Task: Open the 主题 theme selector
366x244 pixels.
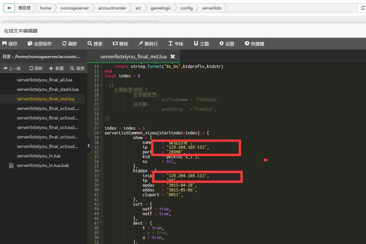Action: pos(201,44)
